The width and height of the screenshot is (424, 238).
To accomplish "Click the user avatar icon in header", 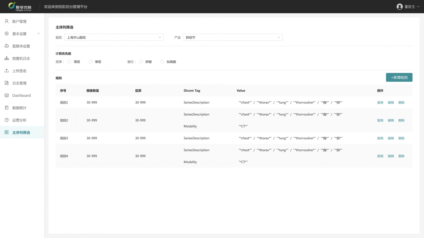I will pyautogui.click(x=399, y=7).
